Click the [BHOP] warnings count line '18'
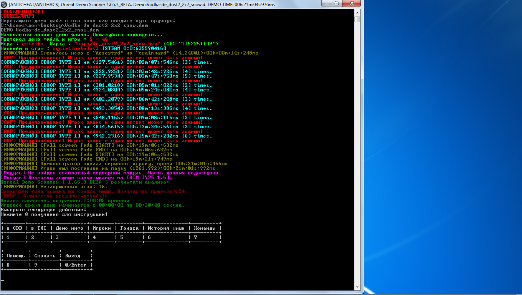The width and height of the screenshot is (522, 295). point(55,196)
